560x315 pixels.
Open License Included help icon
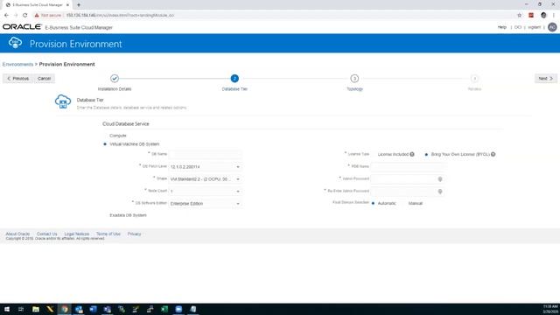coord(412,154)
